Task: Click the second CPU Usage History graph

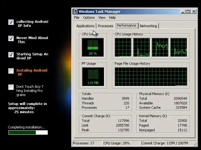Action: [x=142, y=47]
